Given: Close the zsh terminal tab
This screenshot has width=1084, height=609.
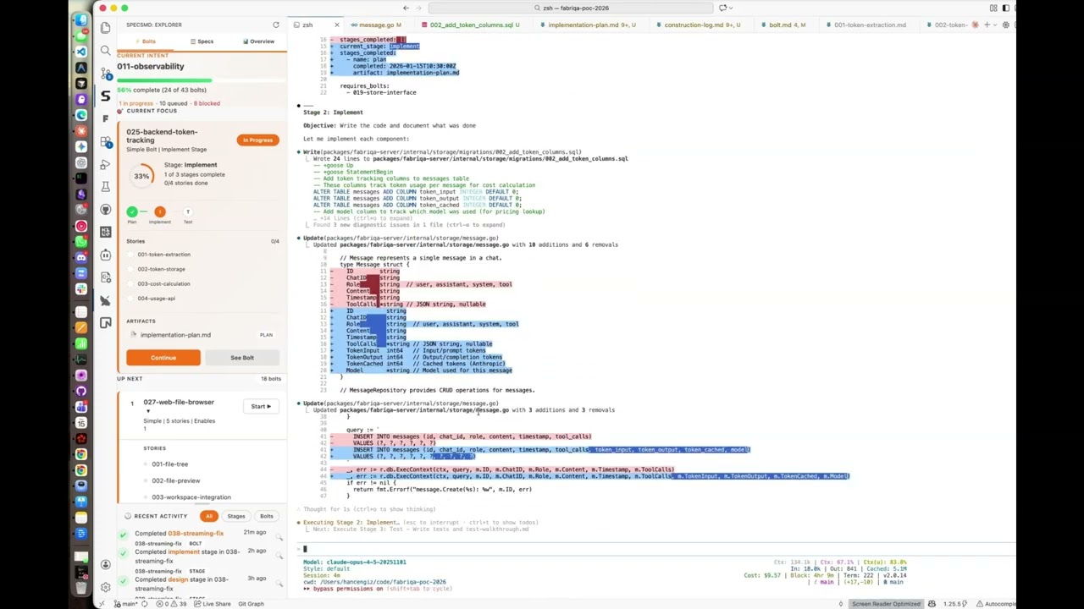Looking at the screenshot, I should [x=336, y=25].
